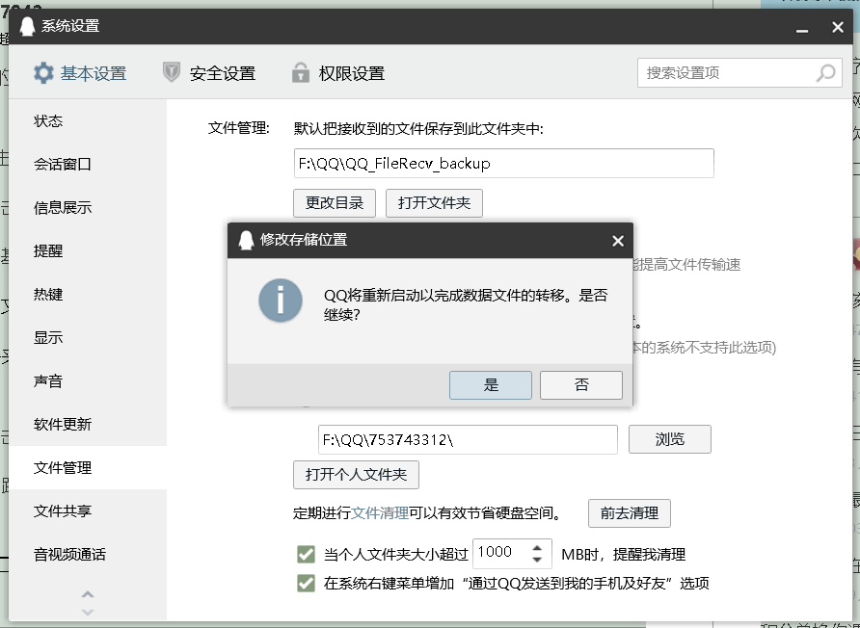Screen dimensions: 860x628
Task: Select 会话窗口 in the sidebar
Action: tap(88, 165)
